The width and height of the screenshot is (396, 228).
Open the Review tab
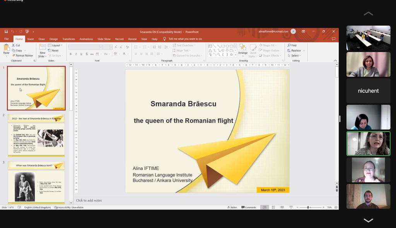(x=132, y=39)
